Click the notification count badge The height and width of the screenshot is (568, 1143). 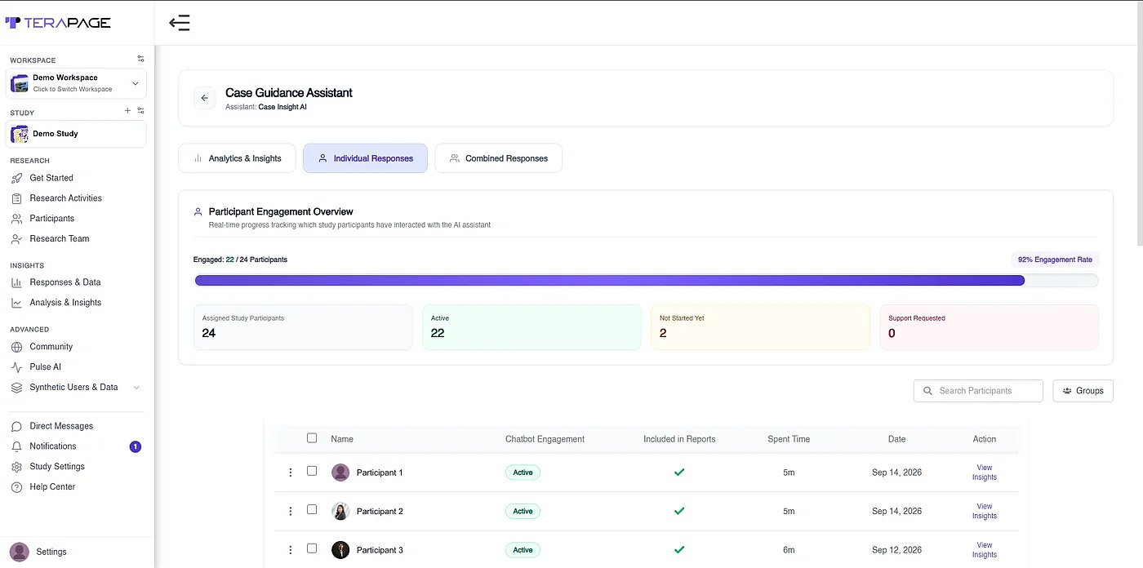pos(136,446)
